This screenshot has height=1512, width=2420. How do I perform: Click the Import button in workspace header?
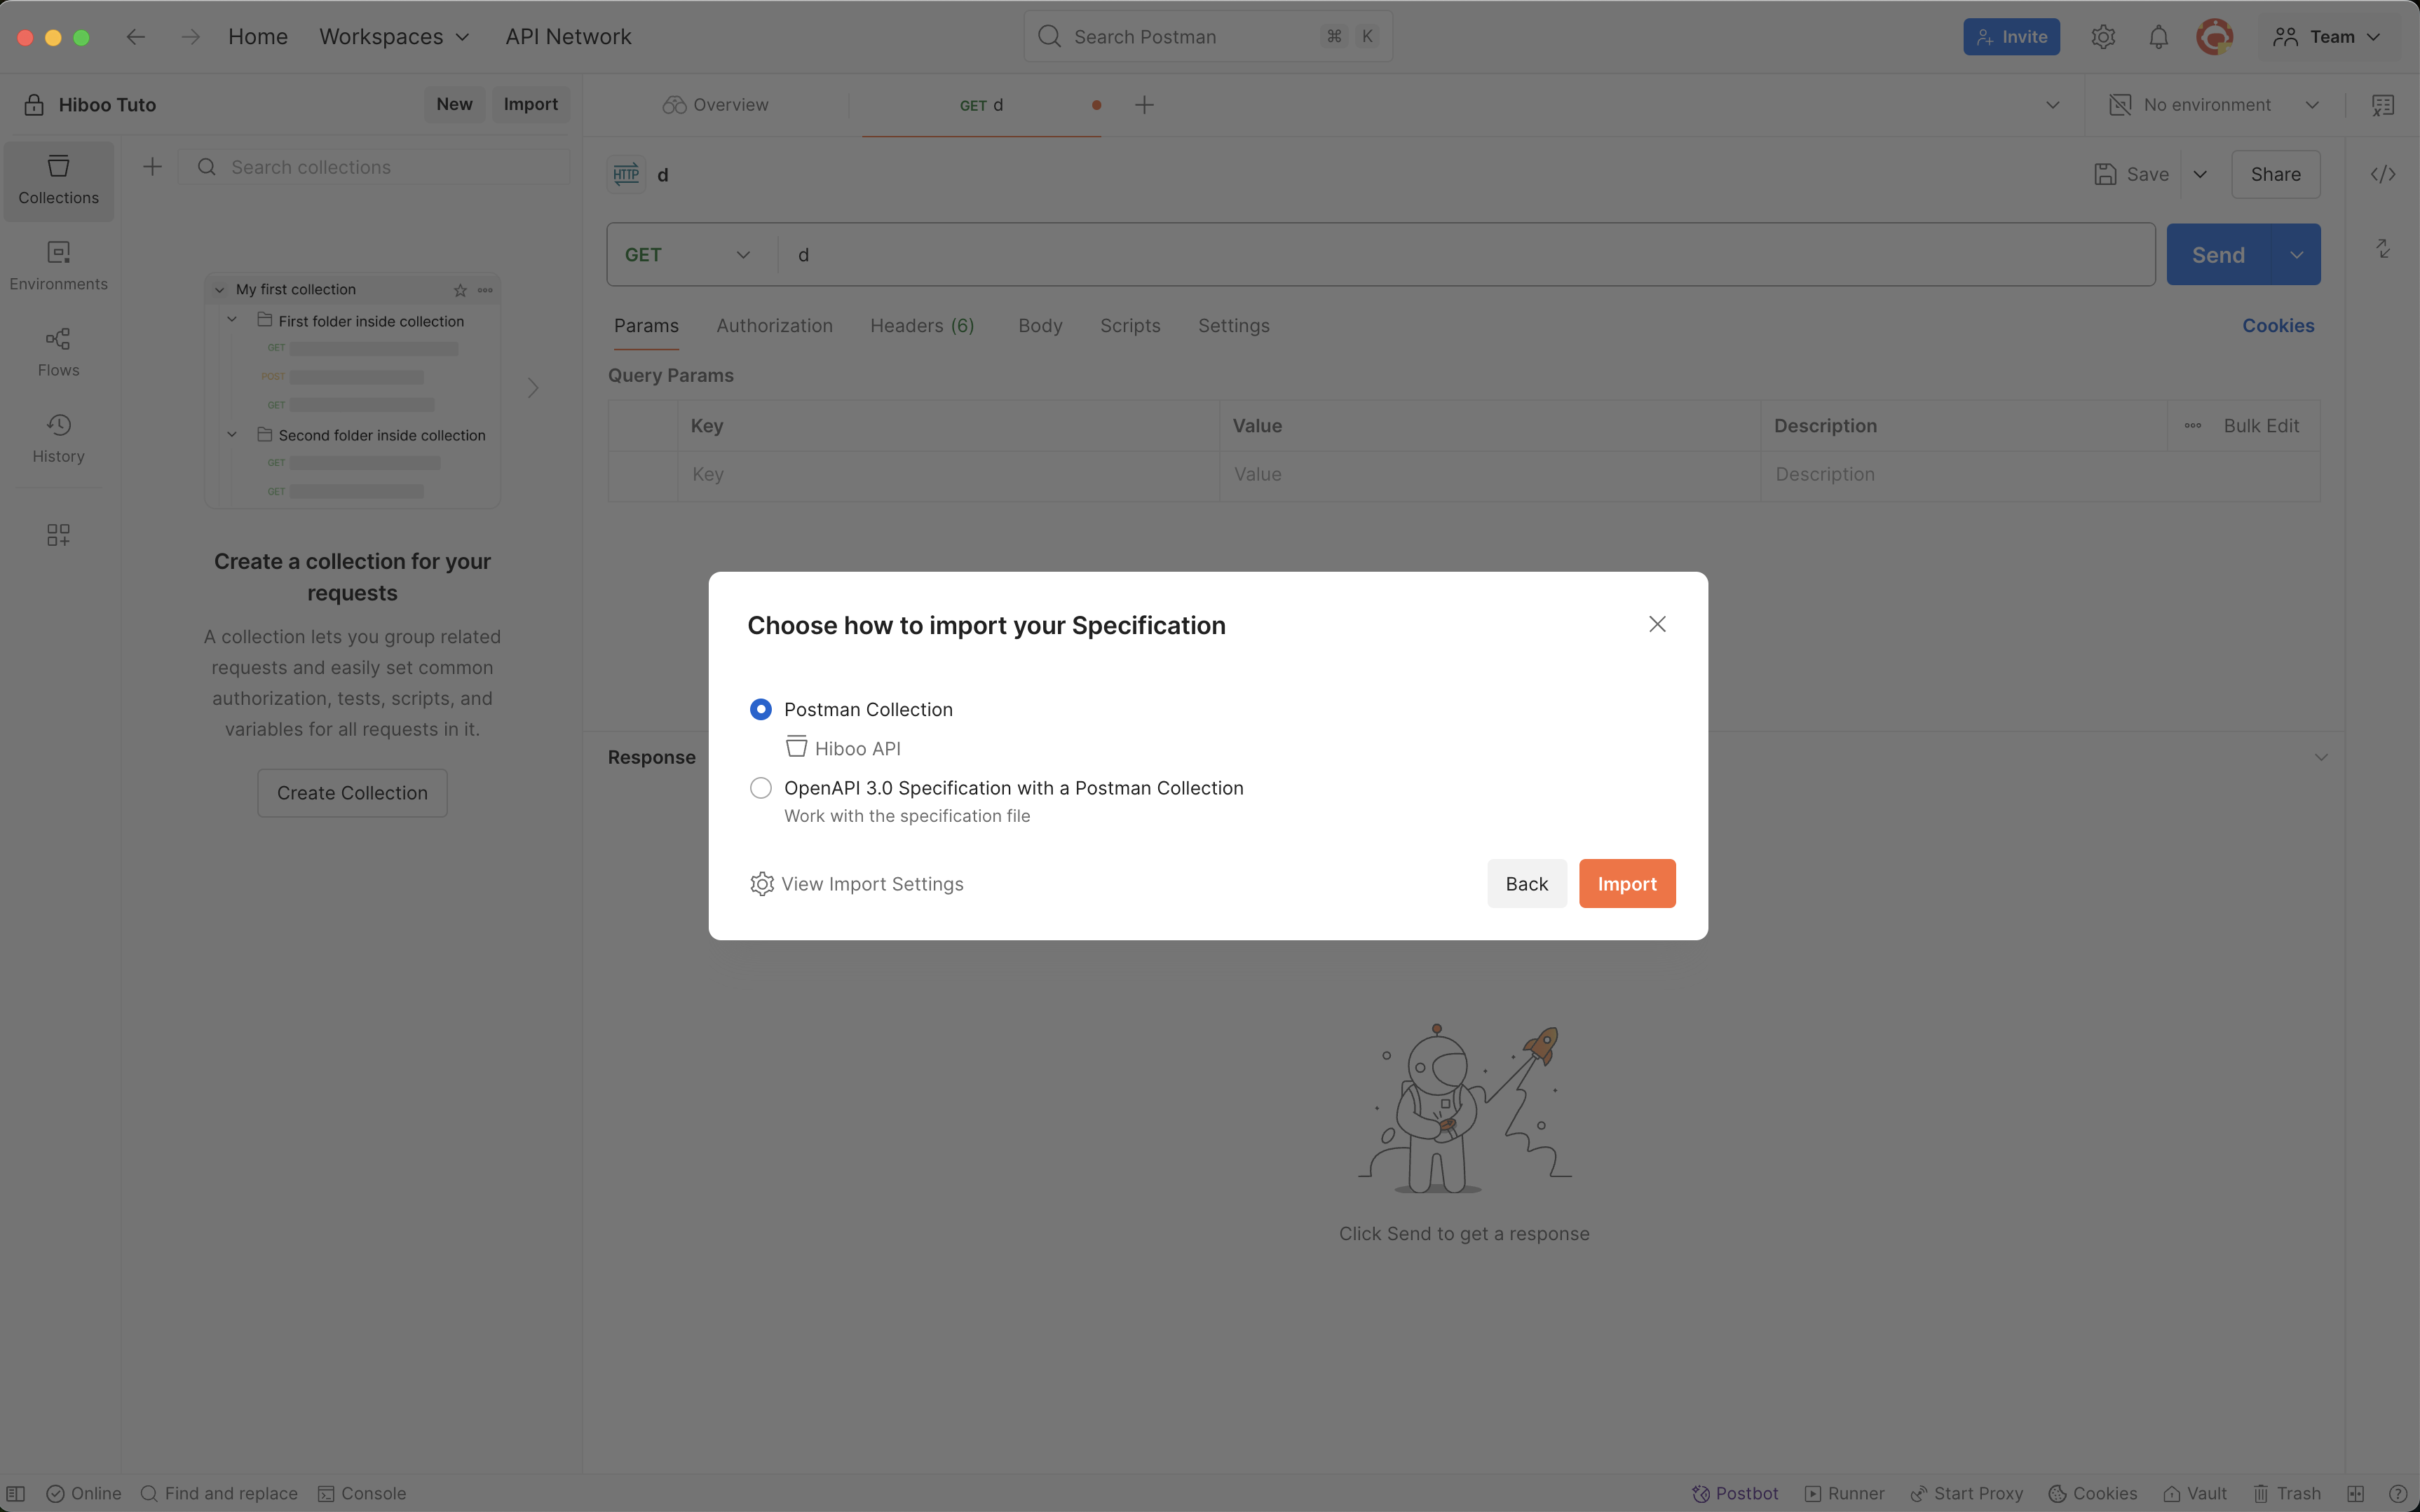pyautogui.click(x=530, y=104)
